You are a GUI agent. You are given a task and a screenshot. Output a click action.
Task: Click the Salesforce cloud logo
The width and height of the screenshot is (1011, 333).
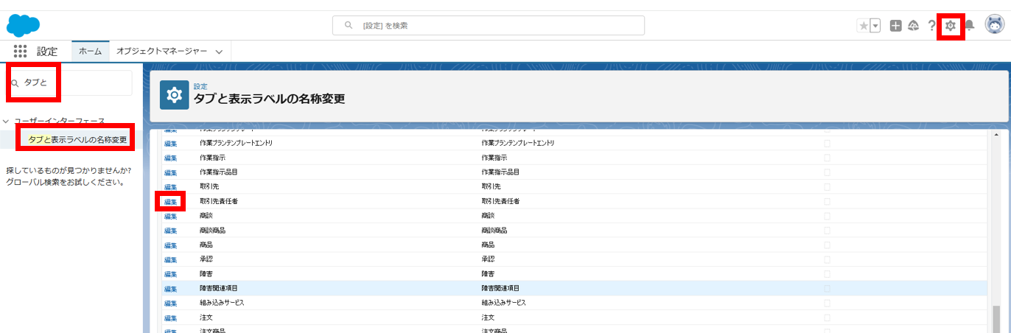23,25
